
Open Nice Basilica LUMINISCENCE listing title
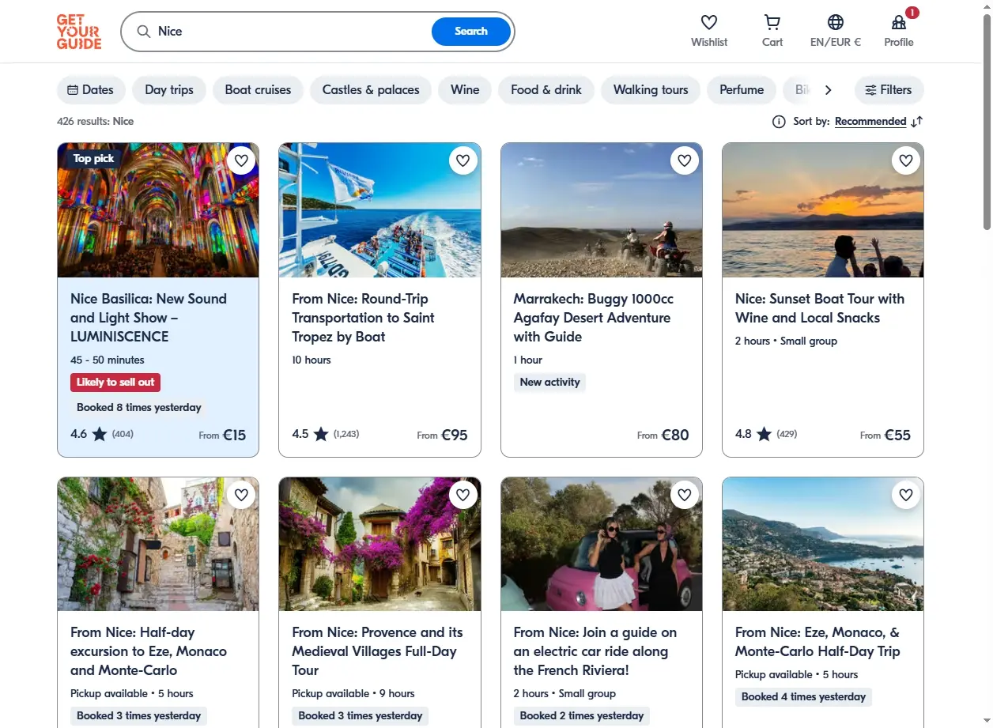tap(149, 318)
